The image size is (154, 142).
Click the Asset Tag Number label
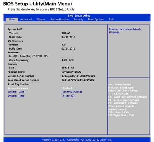pyautogui.click(x=19, y=84)
